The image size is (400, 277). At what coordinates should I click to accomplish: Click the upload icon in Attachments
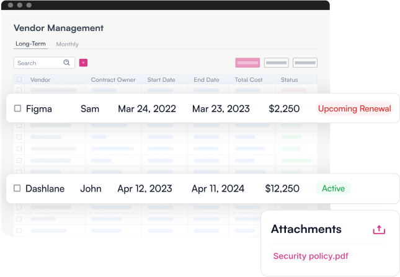tap(379, 230)
